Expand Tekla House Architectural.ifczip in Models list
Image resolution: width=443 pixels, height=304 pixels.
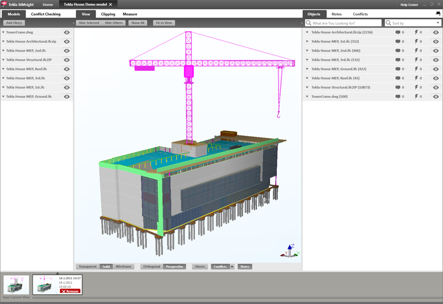pyautogui.click(x=3, y=41)
